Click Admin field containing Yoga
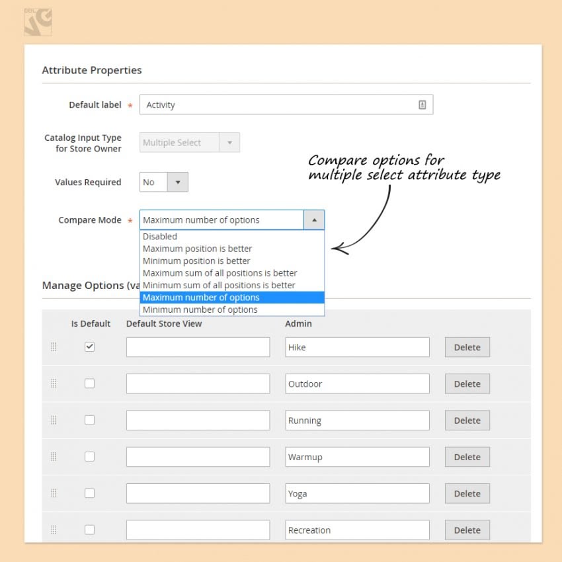The image size is (562, 562). 357,493
